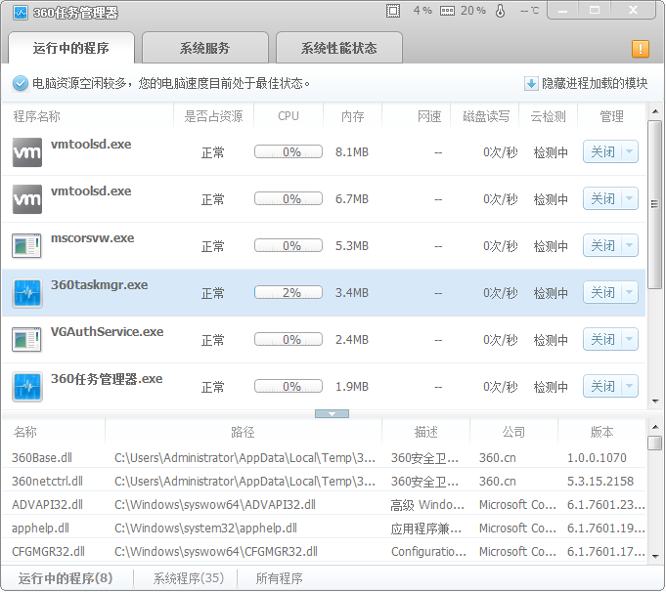Click the 360taskmgr.exe process icon
666x592 pixels.
tap(27, 292)
